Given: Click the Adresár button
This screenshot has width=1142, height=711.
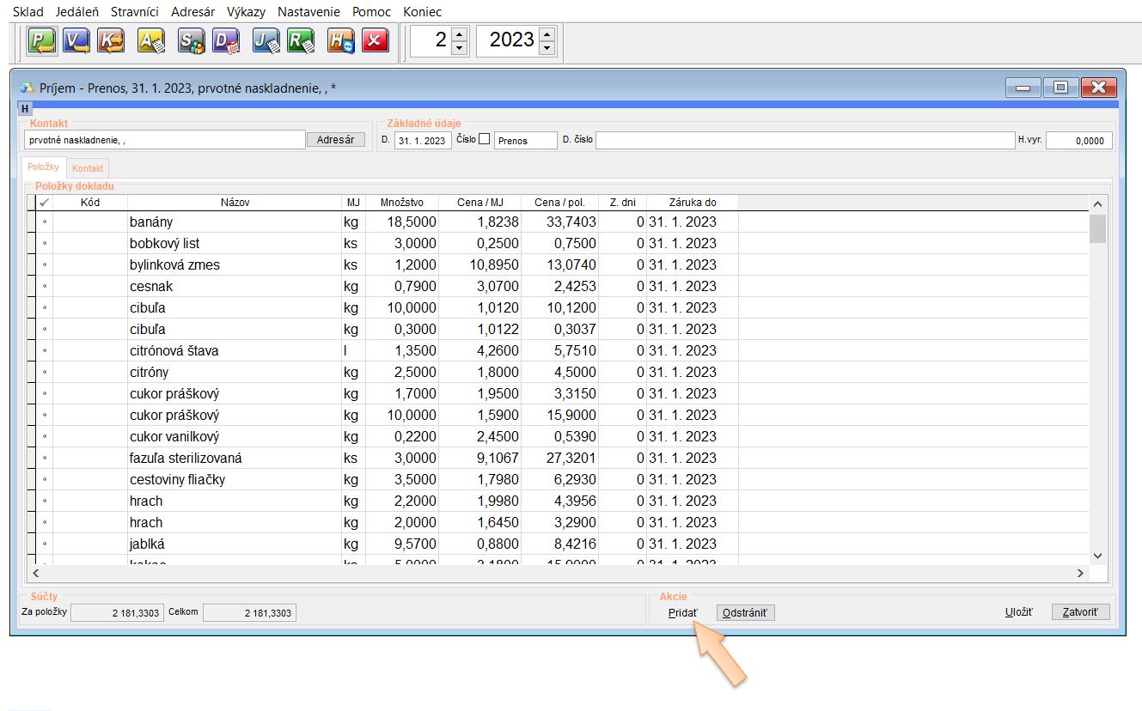Looking at the screenshot, I should (x=336, y=140).
